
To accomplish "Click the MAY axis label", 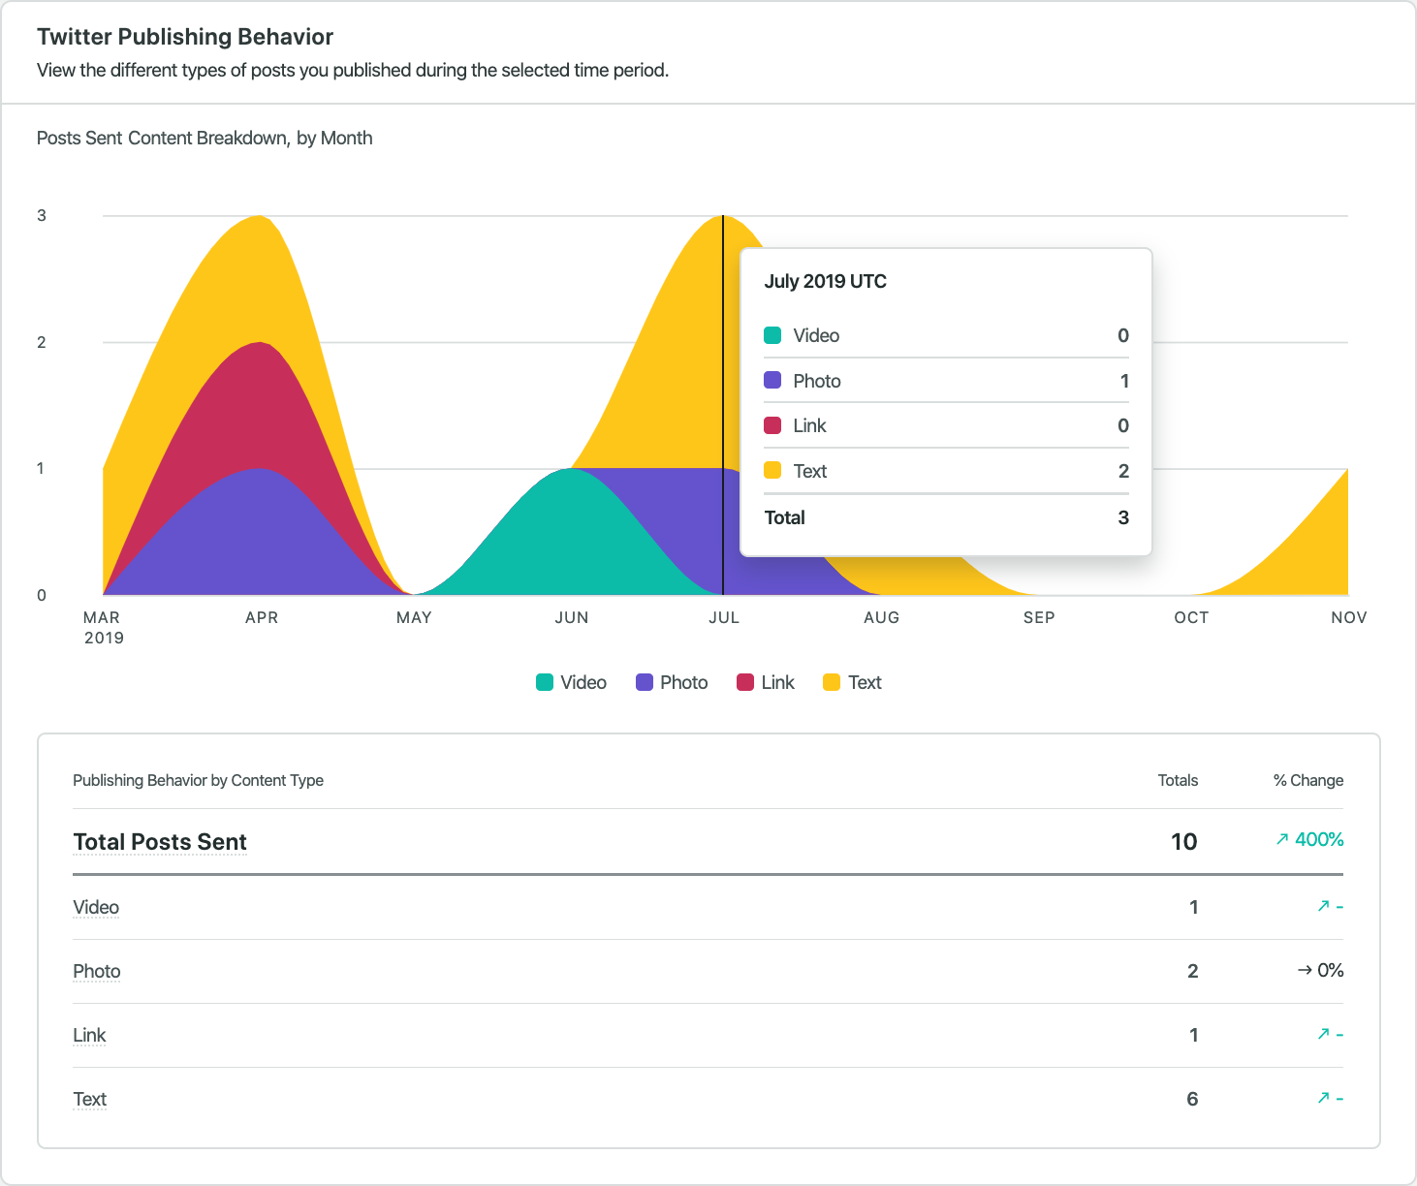I will coord(414,617).
